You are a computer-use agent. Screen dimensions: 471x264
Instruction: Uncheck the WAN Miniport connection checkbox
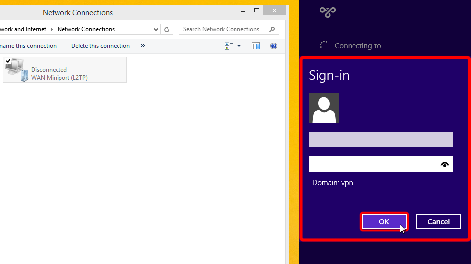(8, 61)
